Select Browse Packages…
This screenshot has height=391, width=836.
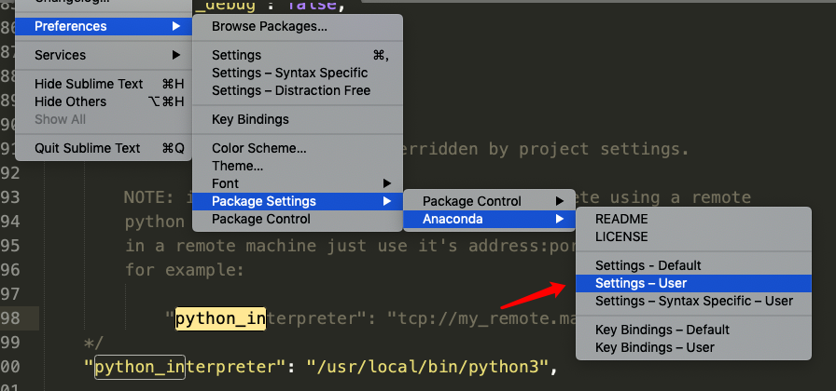point(297,26)
